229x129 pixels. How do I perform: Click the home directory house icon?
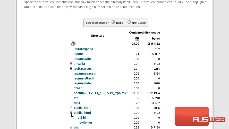tap(72, 43)
